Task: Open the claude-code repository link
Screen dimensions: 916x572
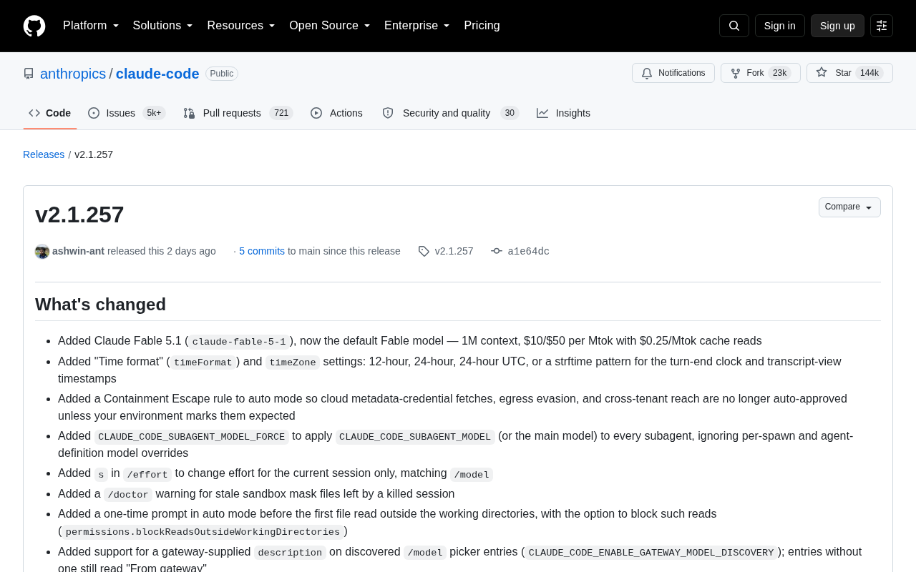Action: point(157,74)
